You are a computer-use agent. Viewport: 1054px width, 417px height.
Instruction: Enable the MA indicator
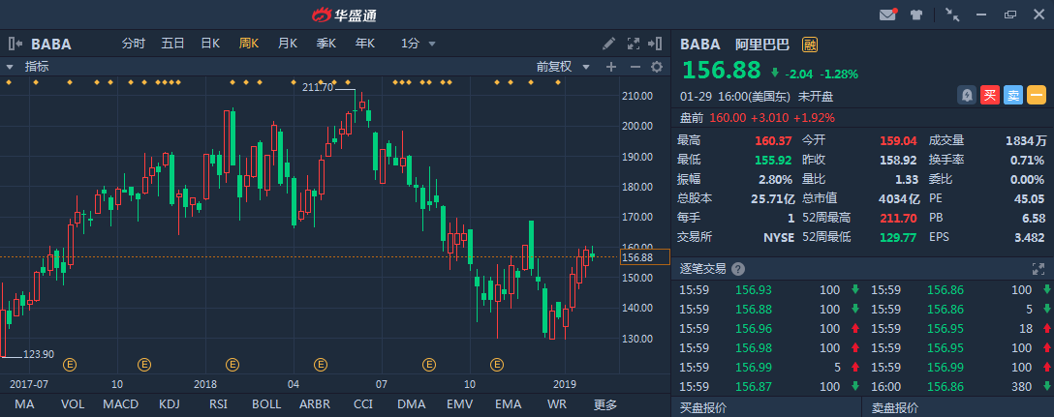point(24,404)
